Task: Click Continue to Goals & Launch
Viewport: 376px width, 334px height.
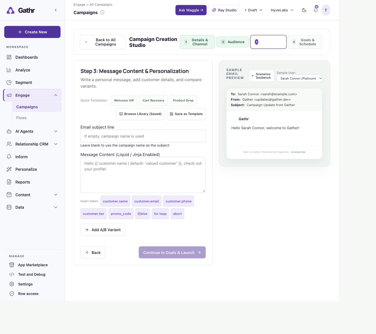Action: tap(172, 252)
